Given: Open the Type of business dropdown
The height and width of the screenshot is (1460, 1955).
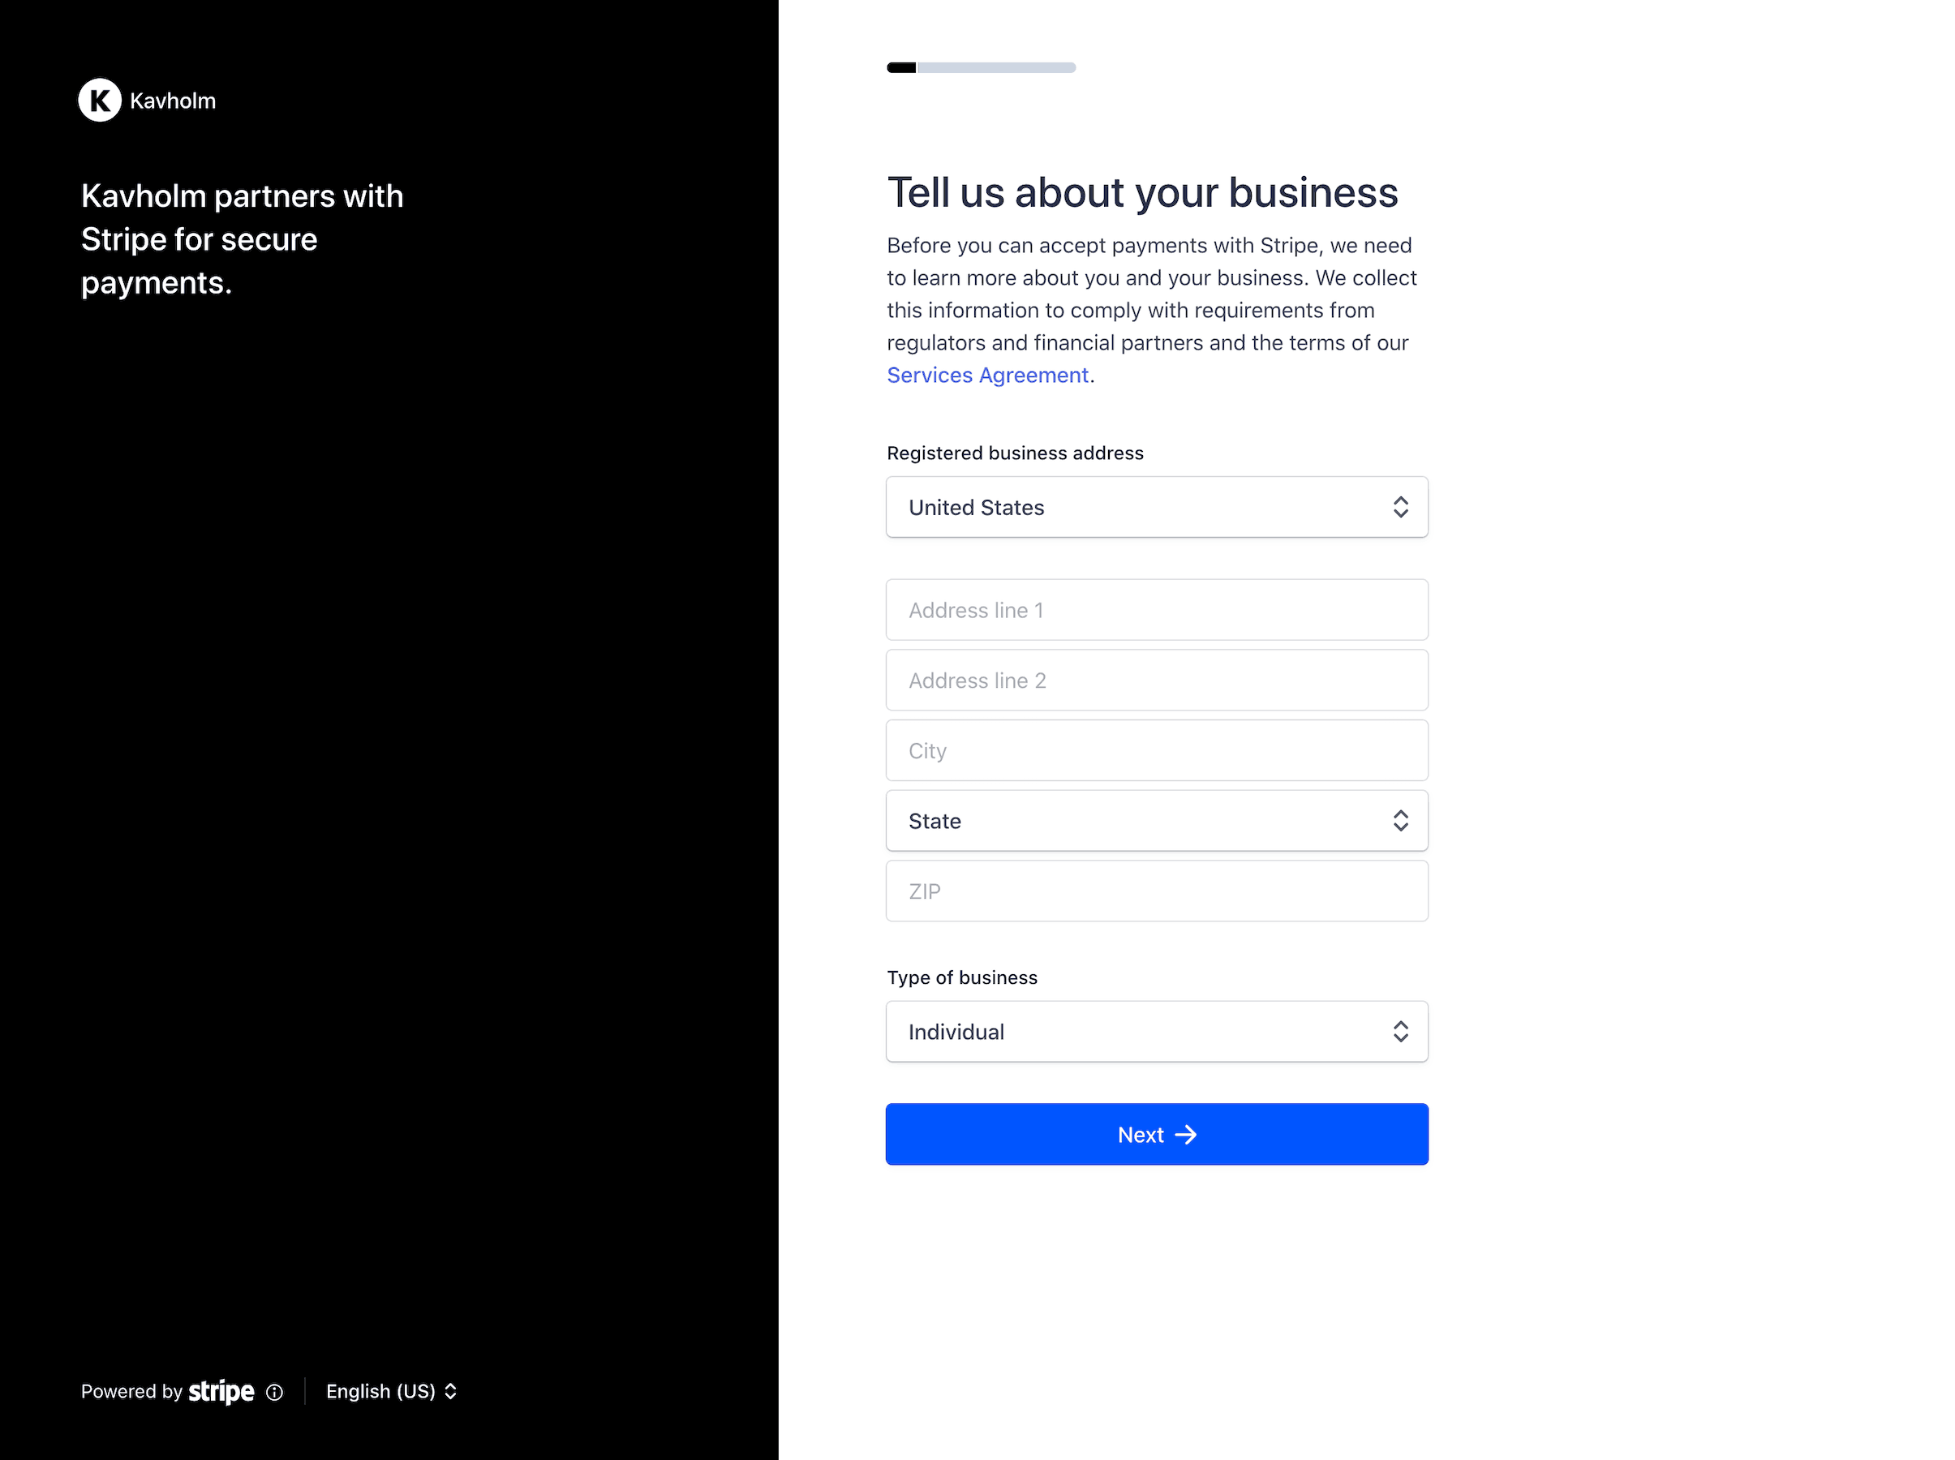Looking at the screenshot, I should 1157,1032.
